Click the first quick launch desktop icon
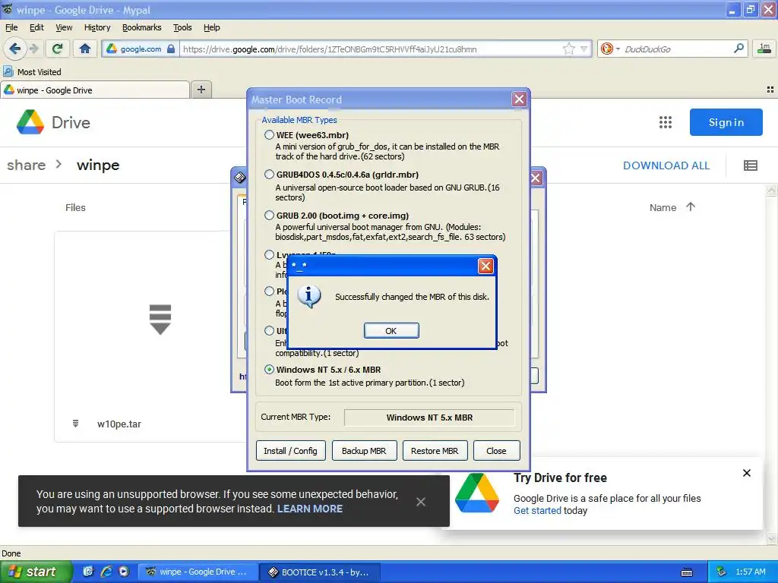 [x=88, y=572]
